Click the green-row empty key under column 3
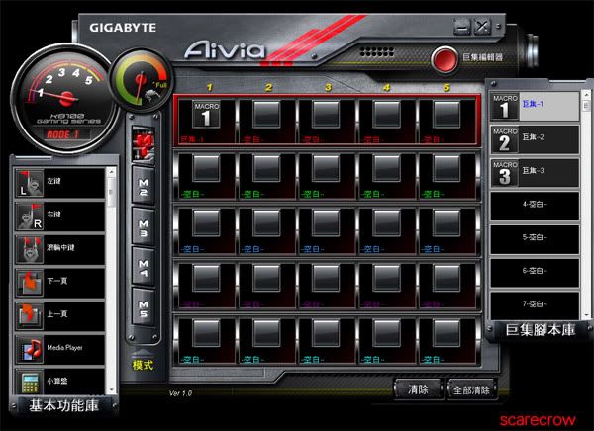Image resolution: width=594 pixels, height=431 pixels. 326,168
